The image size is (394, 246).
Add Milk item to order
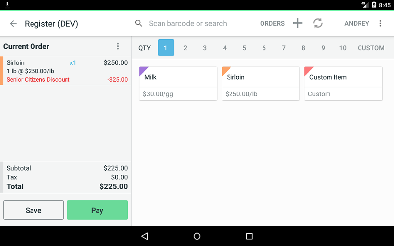click(x=178, y=84)
